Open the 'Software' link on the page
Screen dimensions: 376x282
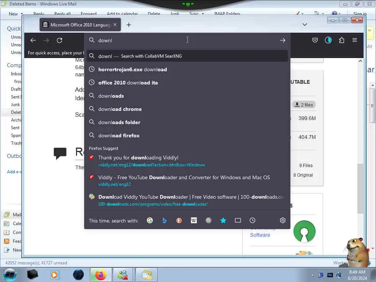click(x=260, y=235)
